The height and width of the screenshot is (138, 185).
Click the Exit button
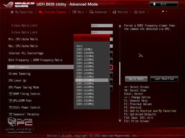pos(163,4)
